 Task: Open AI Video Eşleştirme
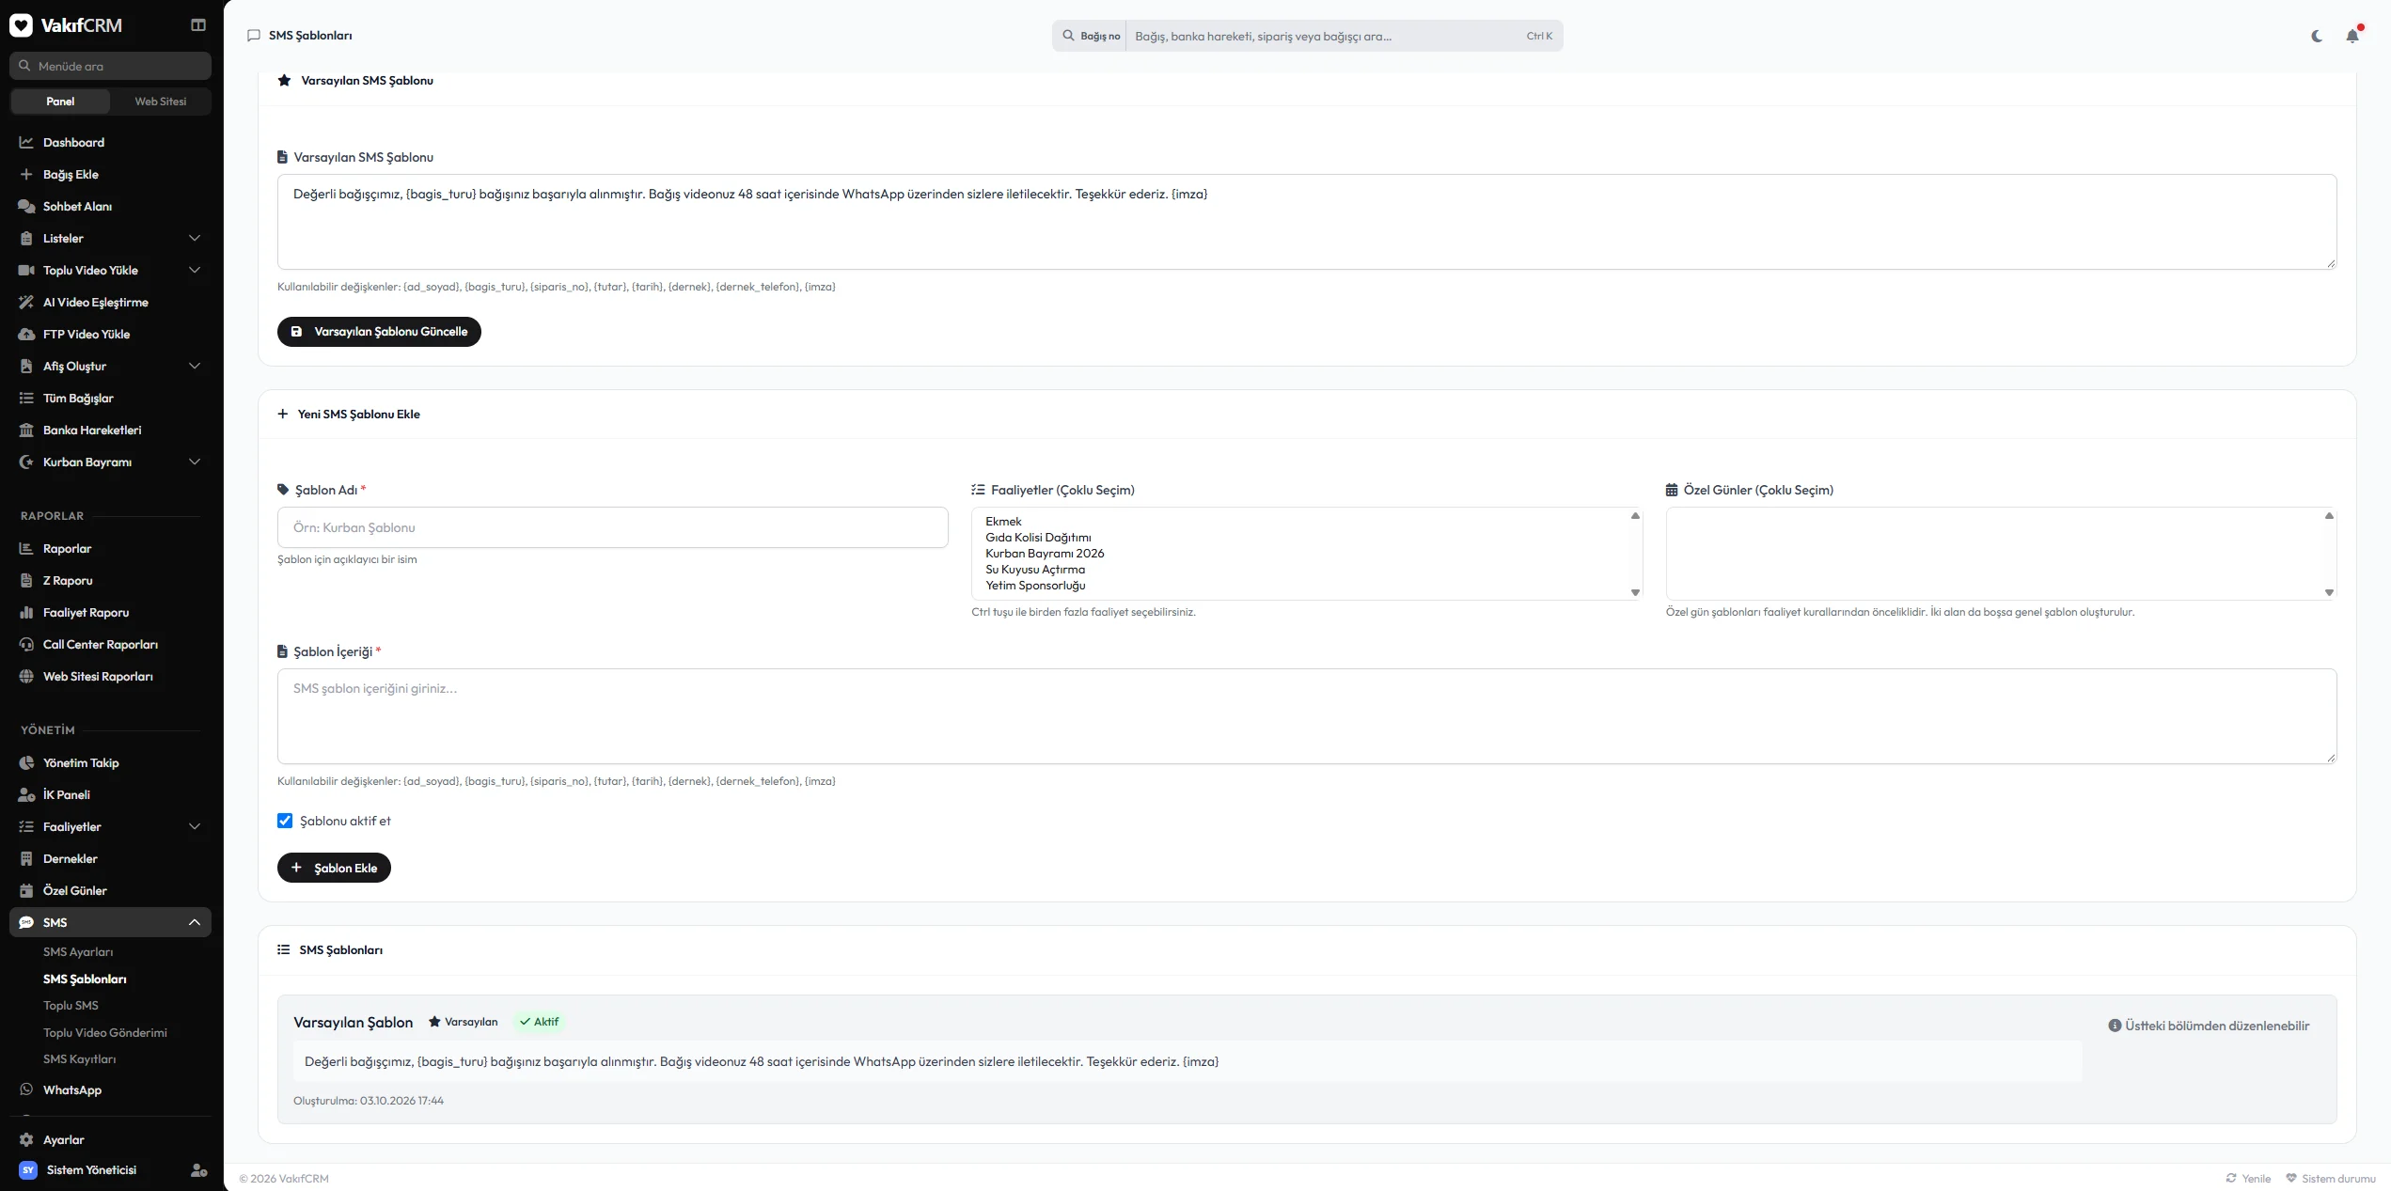(x=110, y=302)
